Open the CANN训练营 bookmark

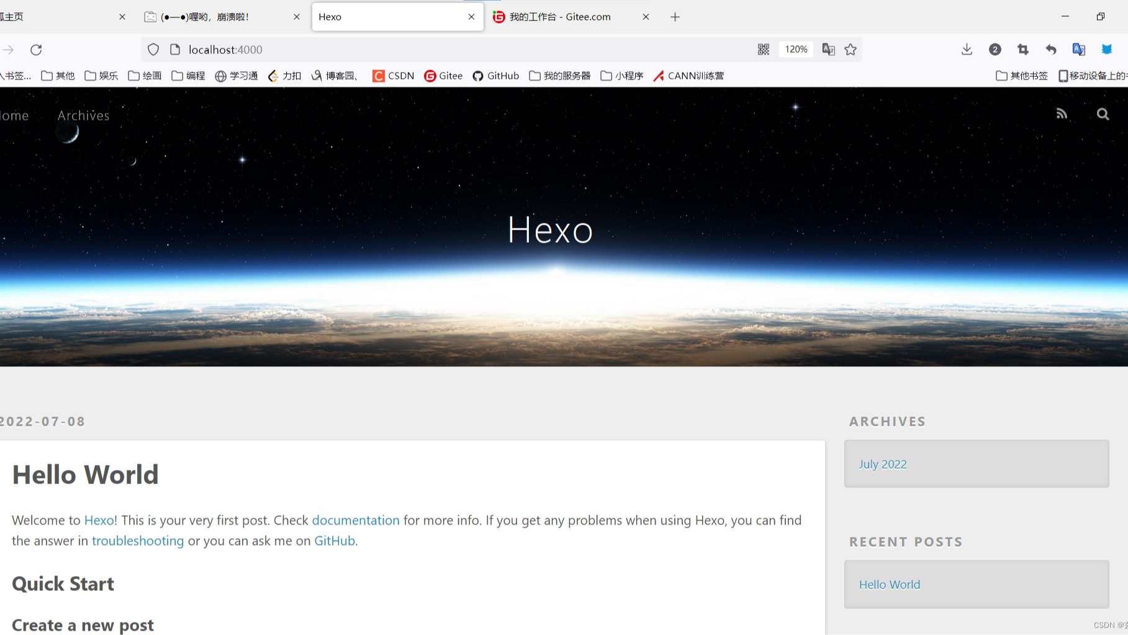point(688,76)
